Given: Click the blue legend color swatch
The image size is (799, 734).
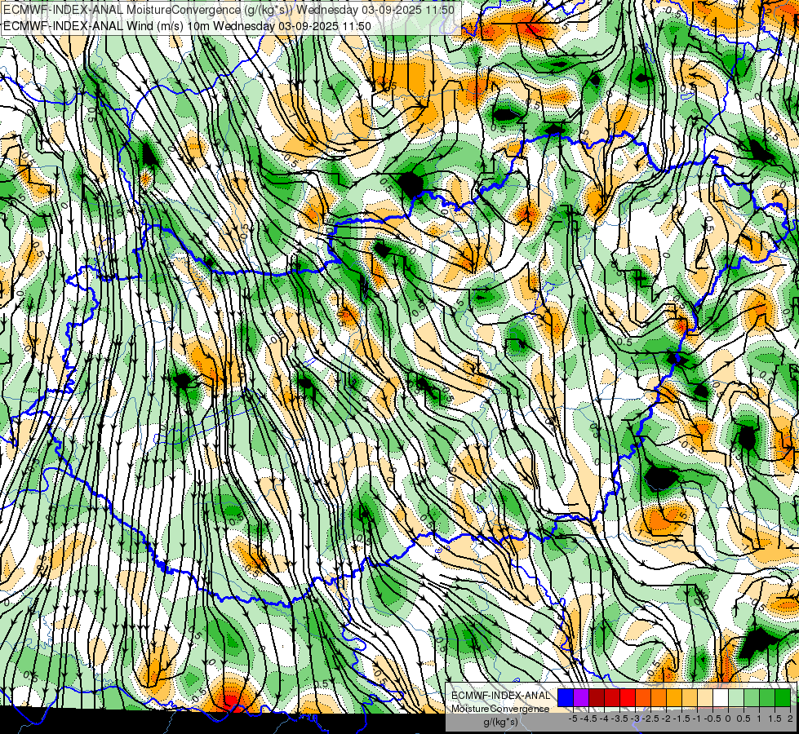Looking at the screenshot, I should pos(566,697).
